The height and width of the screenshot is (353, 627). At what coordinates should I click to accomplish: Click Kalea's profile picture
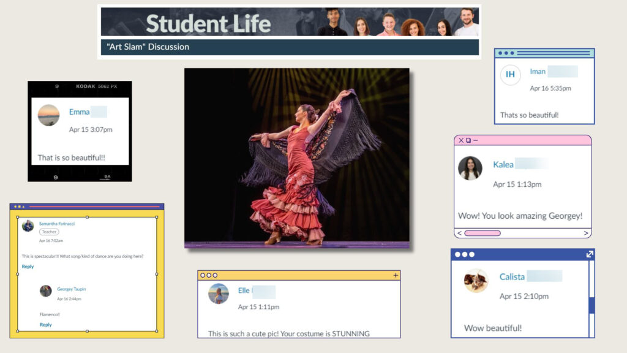click(x=470, y=168)
